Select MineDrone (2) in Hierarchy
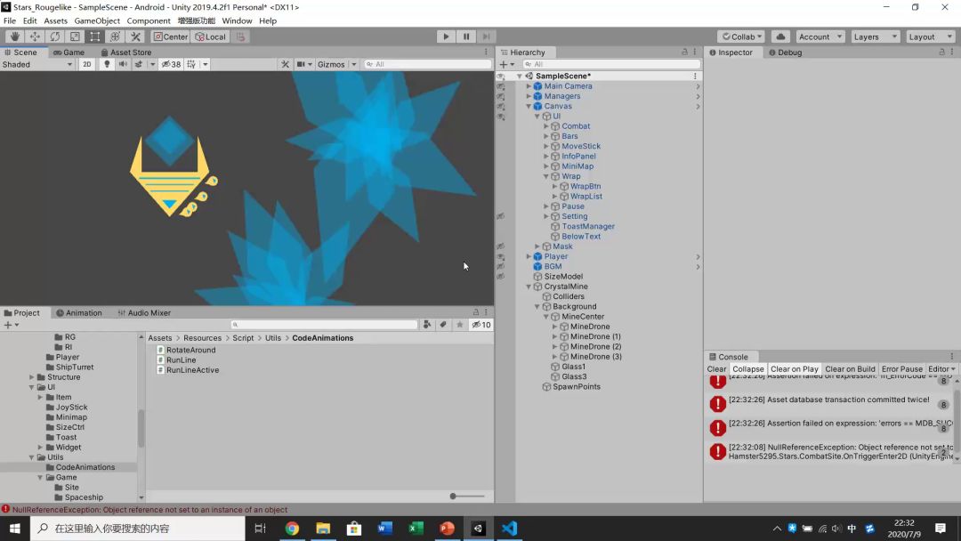 coord(595,347)
